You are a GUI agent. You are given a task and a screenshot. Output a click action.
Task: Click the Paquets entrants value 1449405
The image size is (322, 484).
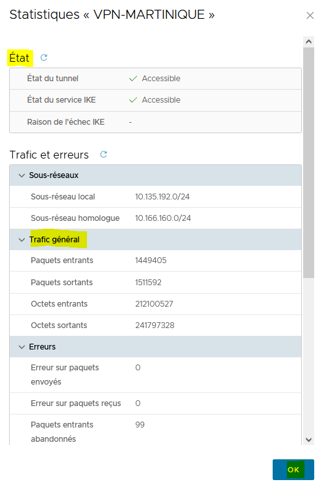(151, 261)
